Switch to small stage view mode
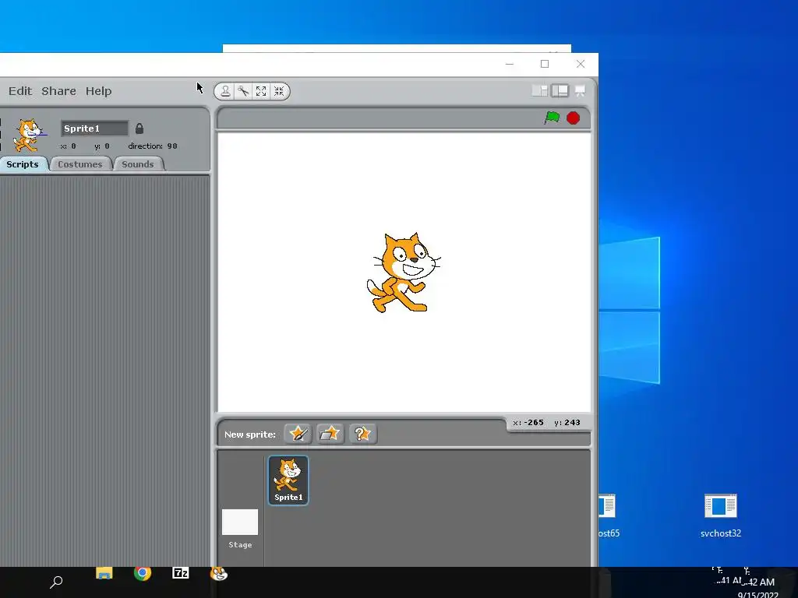798x598 pixels. [539, 90]
